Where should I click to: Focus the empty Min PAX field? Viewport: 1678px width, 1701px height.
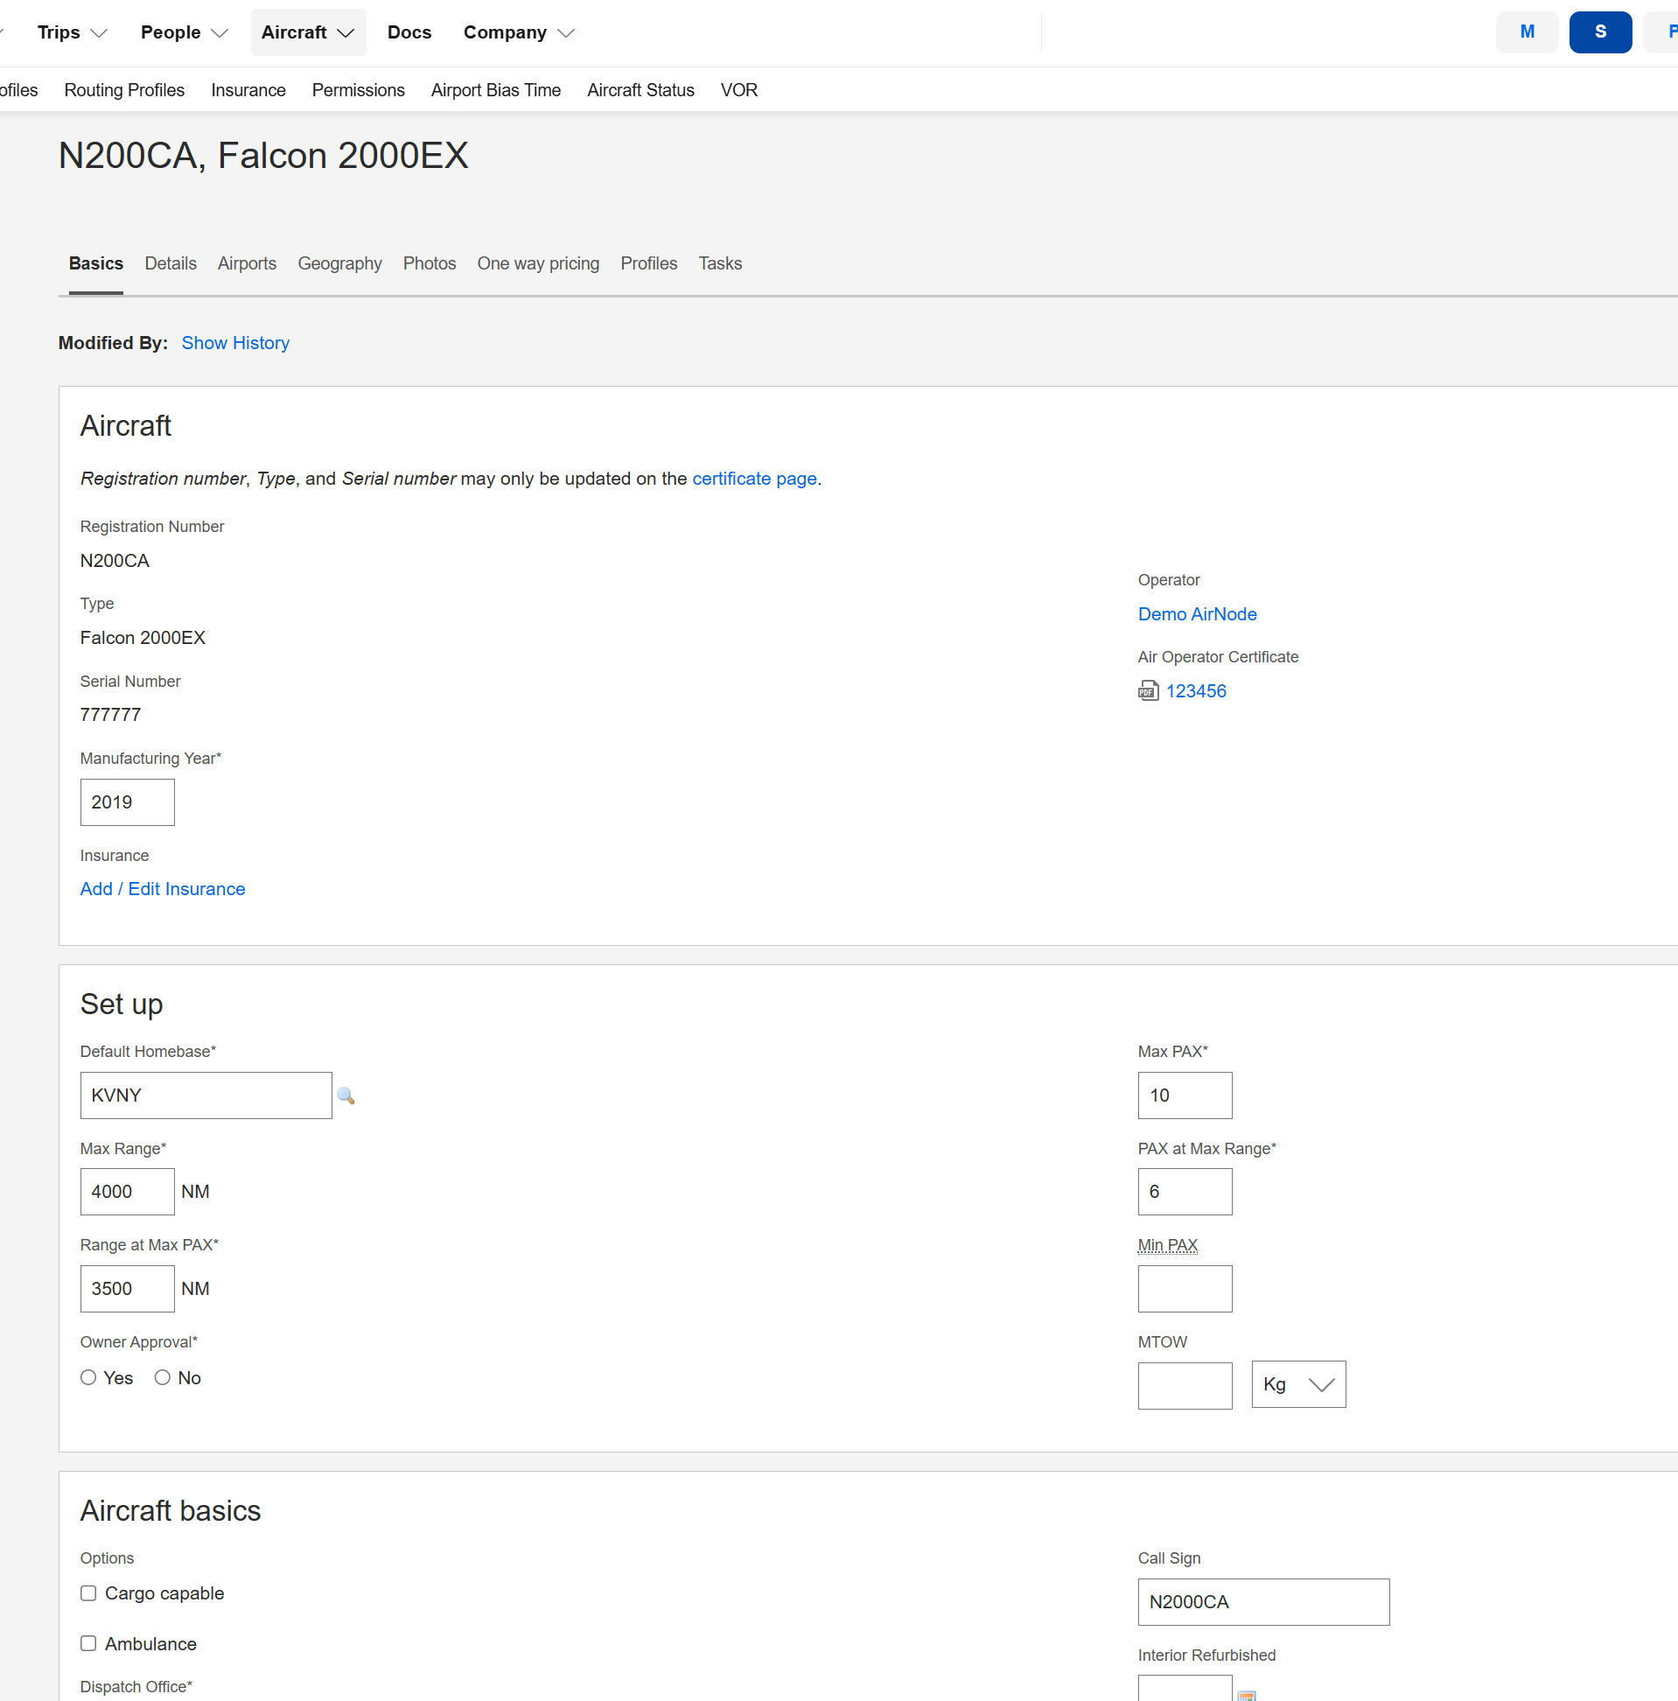[x=1185, y=1289]
